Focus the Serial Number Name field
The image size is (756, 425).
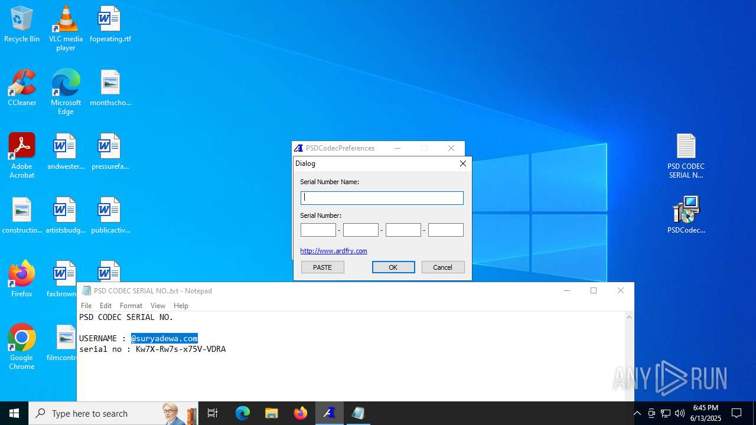[382, 198]
